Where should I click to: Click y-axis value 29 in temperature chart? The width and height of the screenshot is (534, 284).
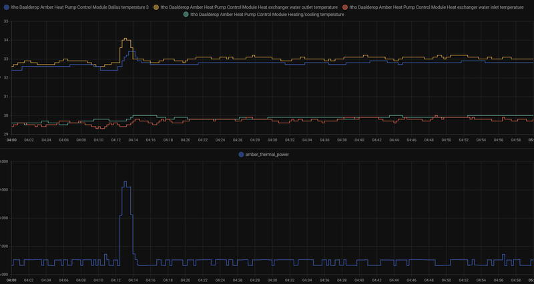click(6, 135)
